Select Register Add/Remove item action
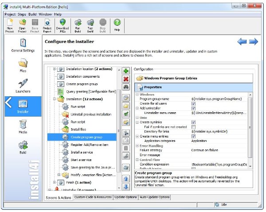Screen dimensions: 266x212 [90, 145]
